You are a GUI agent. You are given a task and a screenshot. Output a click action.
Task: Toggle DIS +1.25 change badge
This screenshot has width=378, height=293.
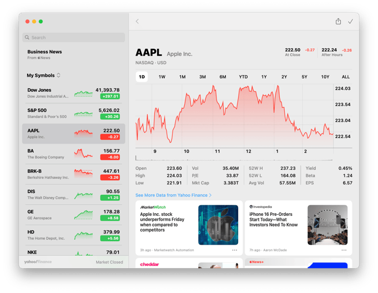[110, 198]
